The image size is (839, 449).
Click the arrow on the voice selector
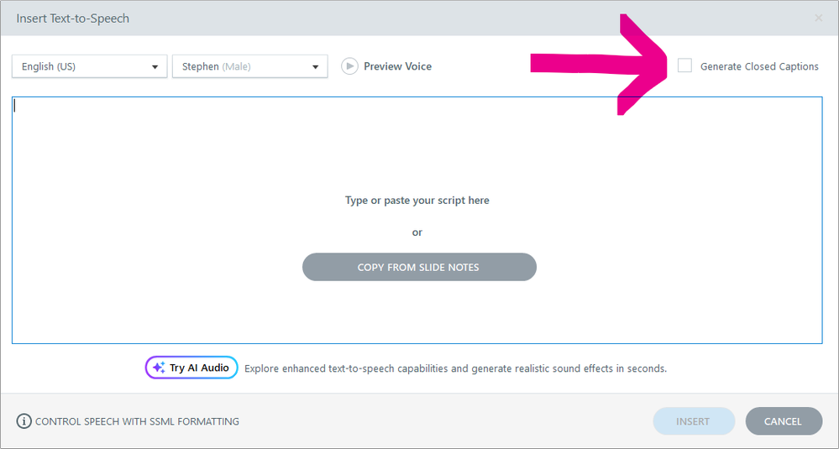(316, 67)
